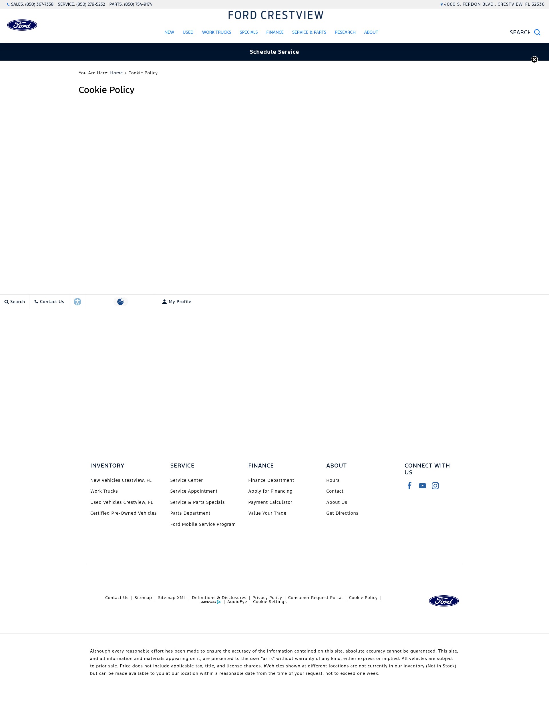549x710 pixels.
Task: Click the Ford oval logo in header
Action: (x=22, y=25)
